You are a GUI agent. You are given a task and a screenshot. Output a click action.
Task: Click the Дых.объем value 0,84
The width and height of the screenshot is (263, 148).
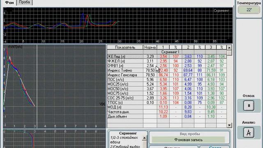188,116
